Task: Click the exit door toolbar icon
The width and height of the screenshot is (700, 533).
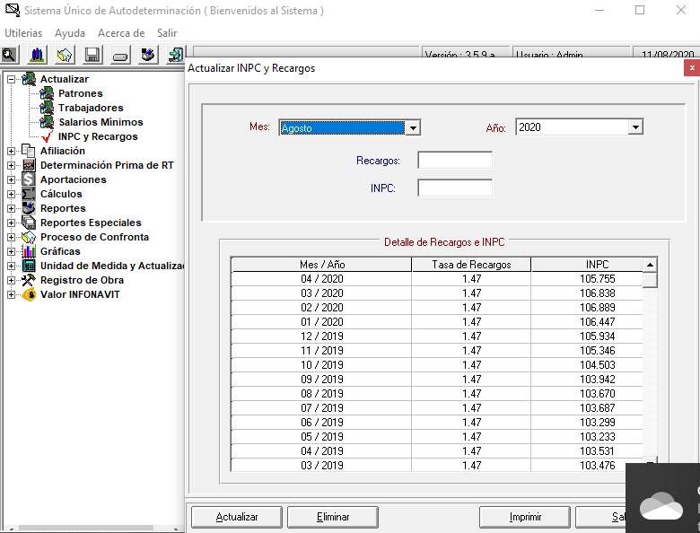Action: pos(175,56)
